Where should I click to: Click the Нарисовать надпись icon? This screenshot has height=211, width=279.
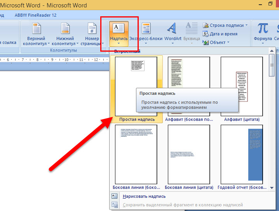pyautogui.click(x=114, y=196)
